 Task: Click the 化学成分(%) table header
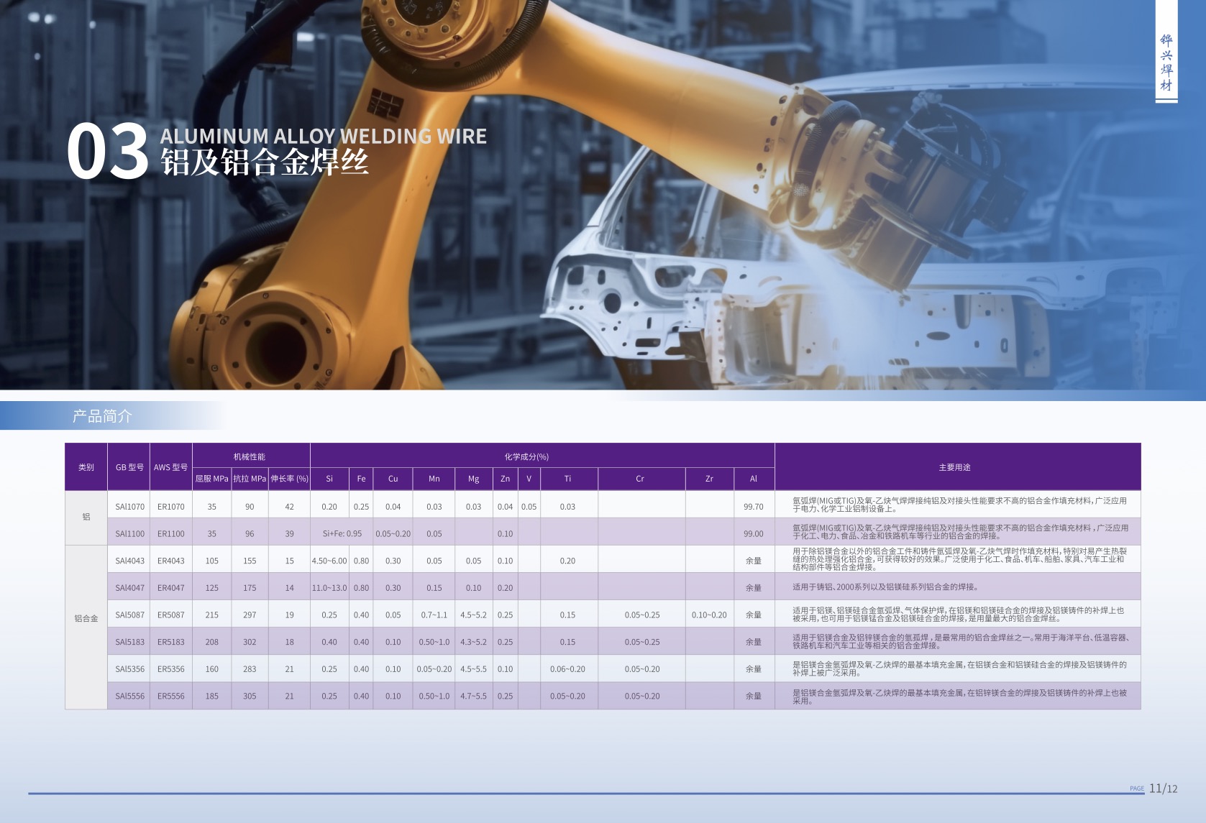coord(526,456)
